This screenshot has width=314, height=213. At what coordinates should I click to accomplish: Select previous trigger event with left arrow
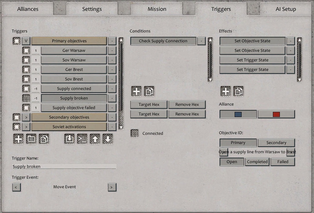(x=17, y=187)
